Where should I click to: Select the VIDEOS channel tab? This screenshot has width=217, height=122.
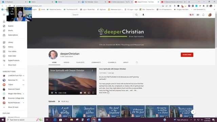tap(66, 62)
